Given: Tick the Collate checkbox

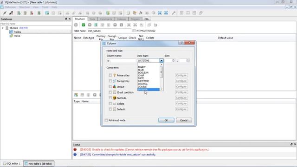Looking at the screenshot, I should point(110,103).
